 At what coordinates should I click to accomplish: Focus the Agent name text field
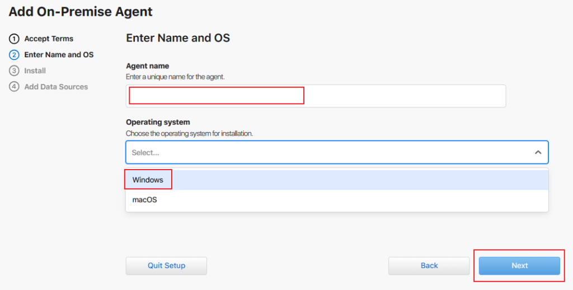coord(316,96)
